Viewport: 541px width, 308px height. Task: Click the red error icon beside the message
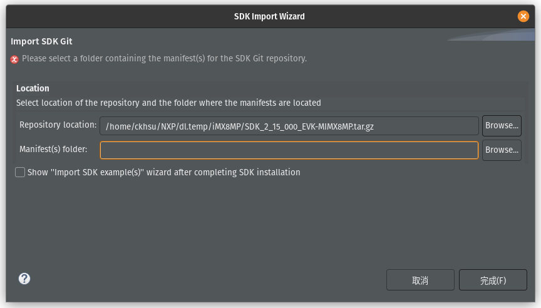14,59
